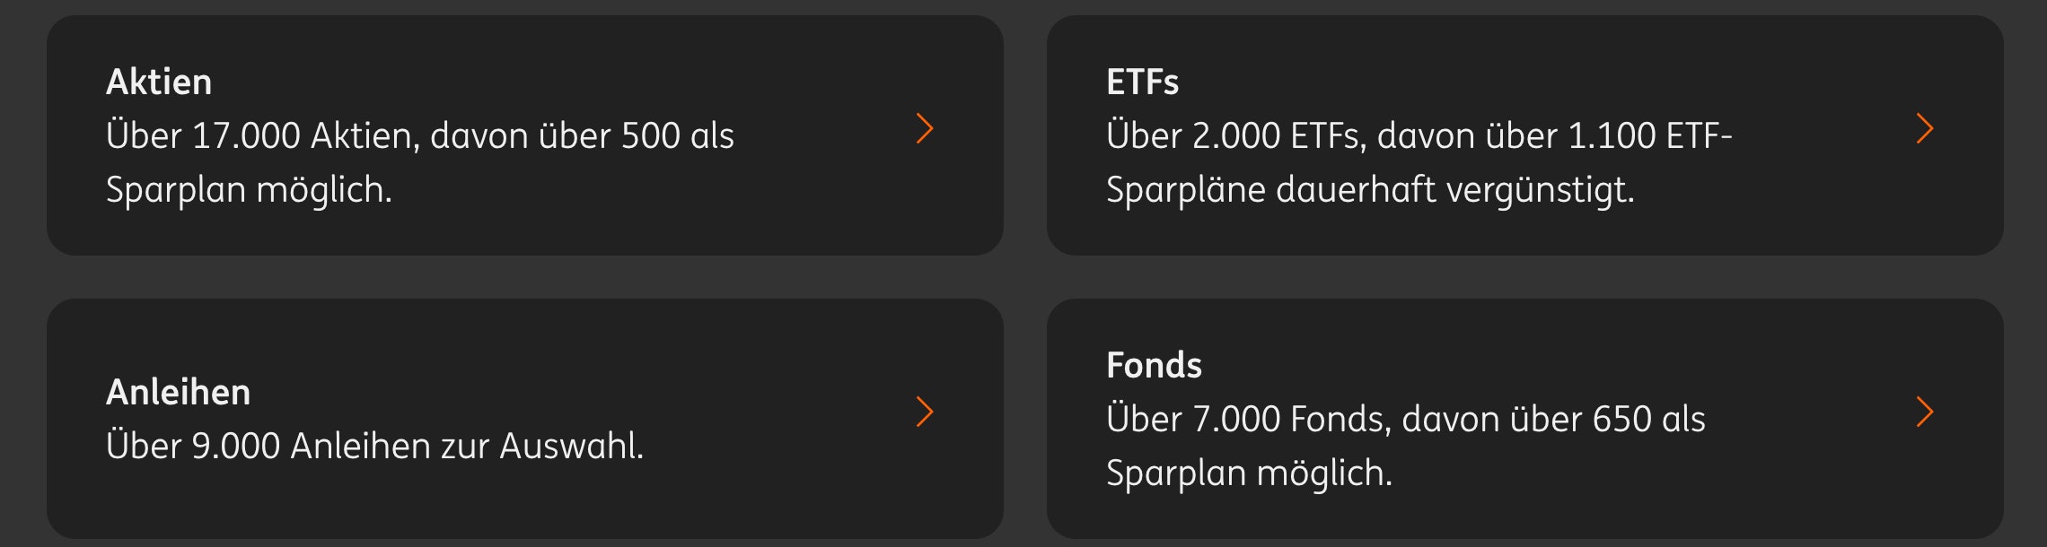The height and width of the screenshot is (547, 2047).
Task: Click "Sparplan möglich." in the Aktien card
Action: pos(249,190)
